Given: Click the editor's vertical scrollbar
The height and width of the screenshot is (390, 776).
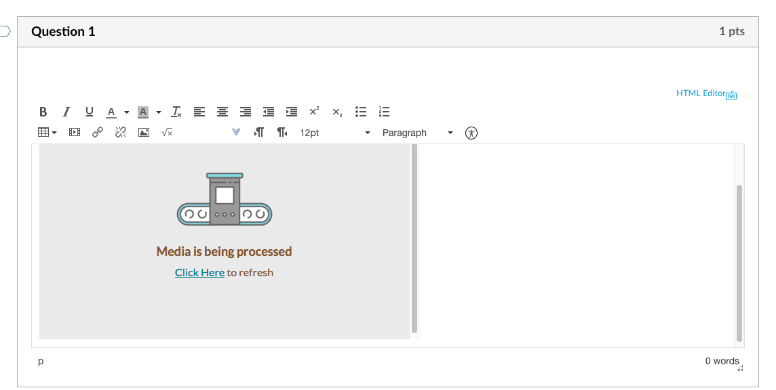Looking at the screenshot, I should (x=739, y=263).
